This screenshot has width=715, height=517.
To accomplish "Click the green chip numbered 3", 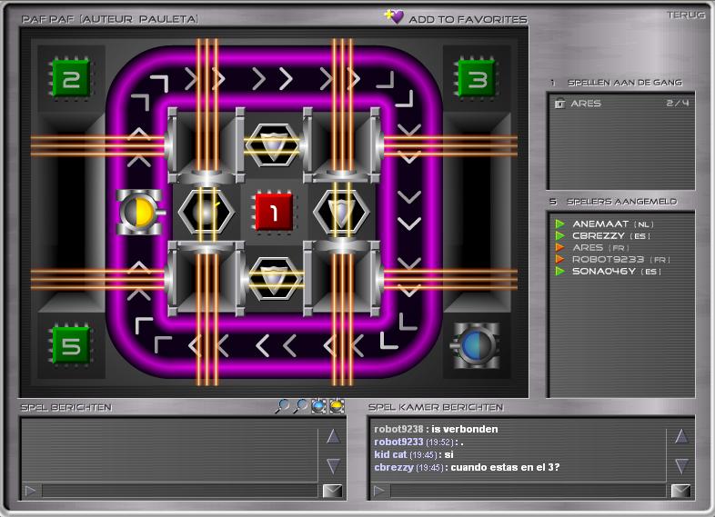I will (477, 78).
